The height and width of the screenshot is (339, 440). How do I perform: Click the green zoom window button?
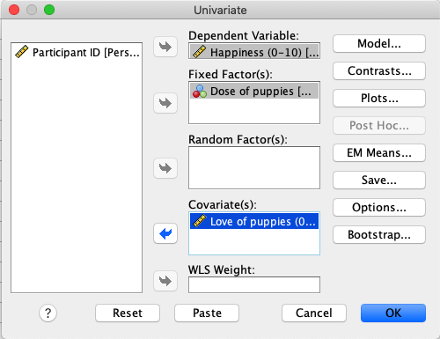(49, 10)
